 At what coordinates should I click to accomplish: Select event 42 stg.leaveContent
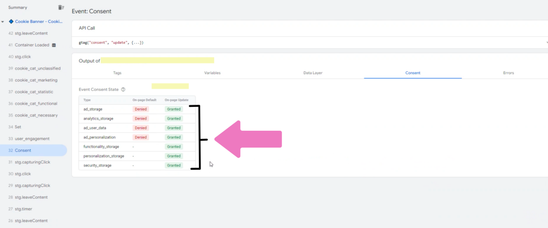(x=31, y=33)
